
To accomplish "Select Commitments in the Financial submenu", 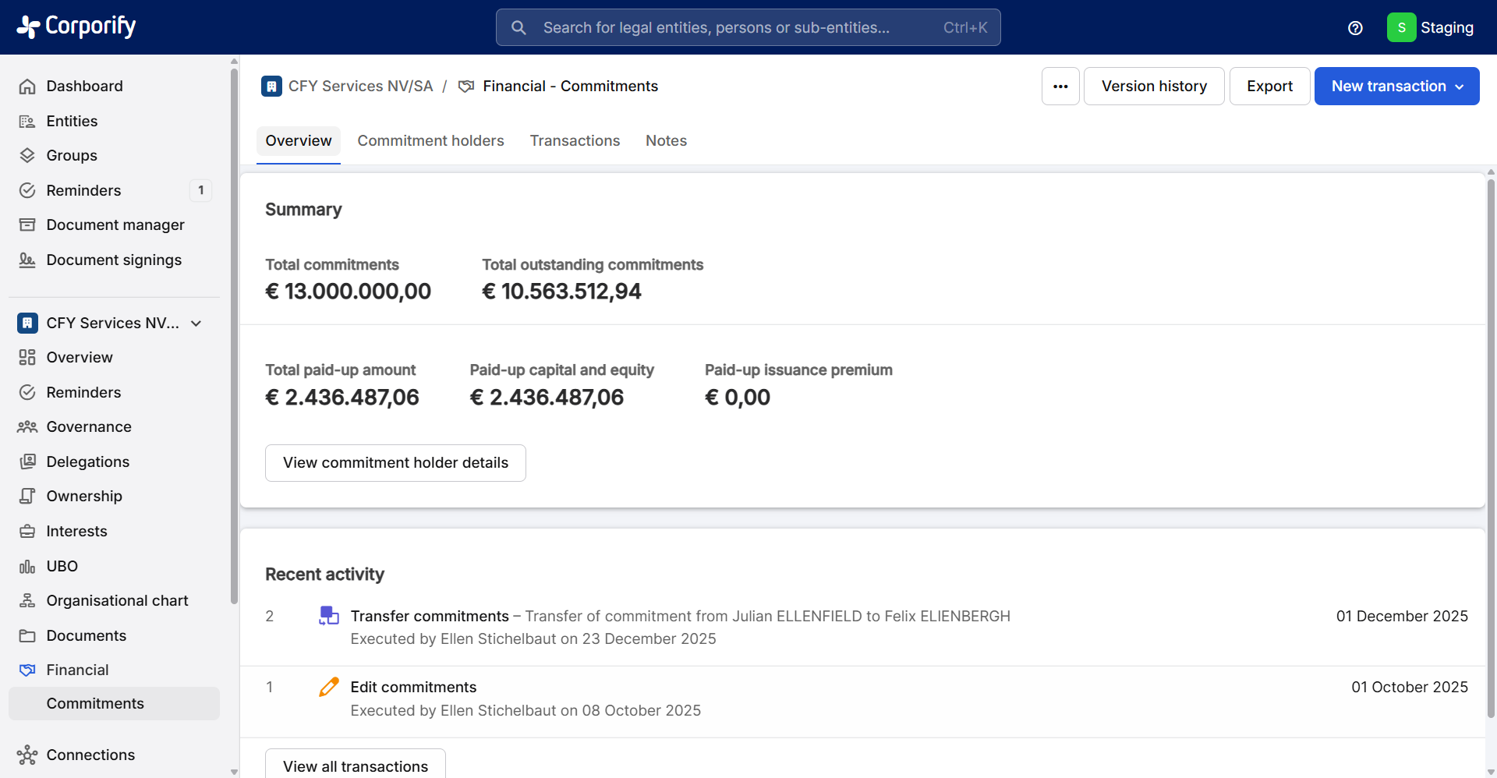I will 95,703.
